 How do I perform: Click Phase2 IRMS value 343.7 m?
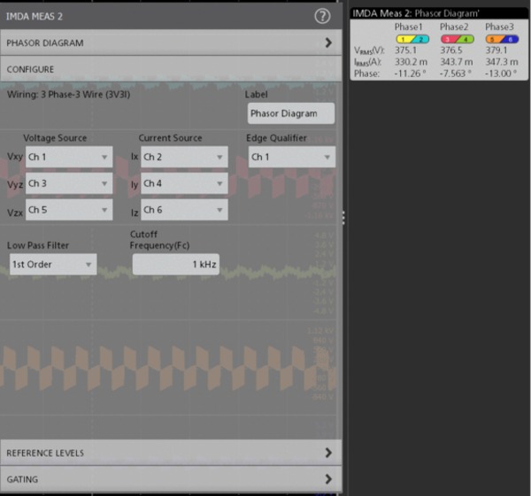(x=457, y=62)
